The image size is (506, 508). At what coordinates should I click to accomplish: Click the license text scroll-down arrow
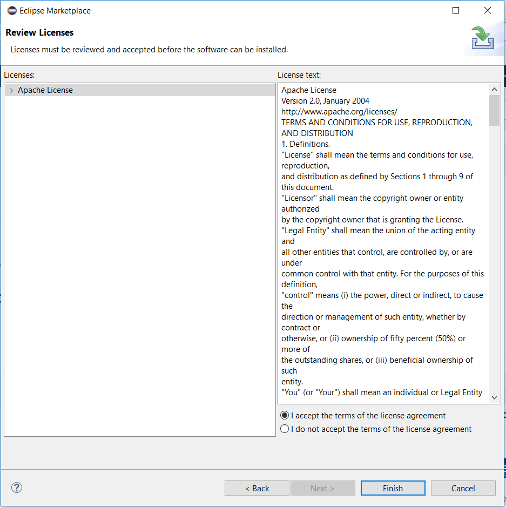point(494,397)
